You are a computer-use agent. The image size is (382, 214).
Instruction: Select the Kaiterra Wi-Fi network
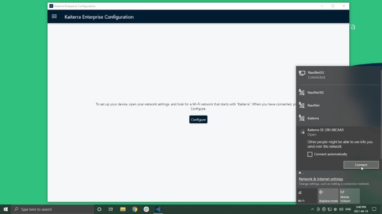(x=338, y=118)
